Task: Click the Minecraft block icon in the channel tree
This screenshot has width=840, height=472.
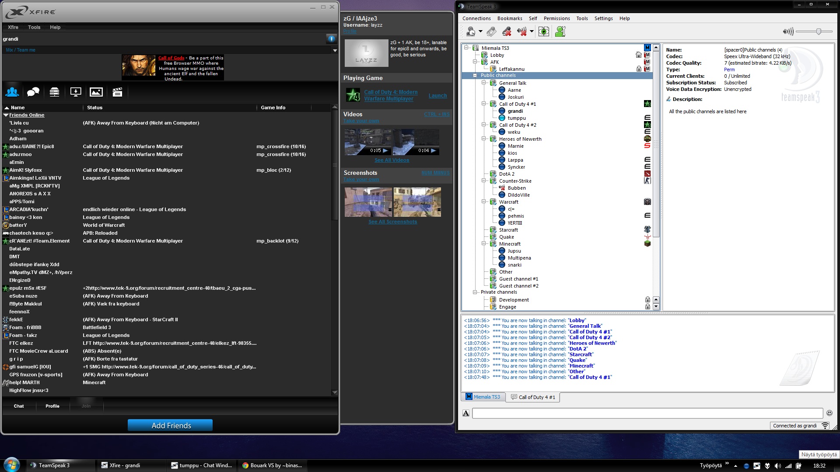Action: coord(647,244)
